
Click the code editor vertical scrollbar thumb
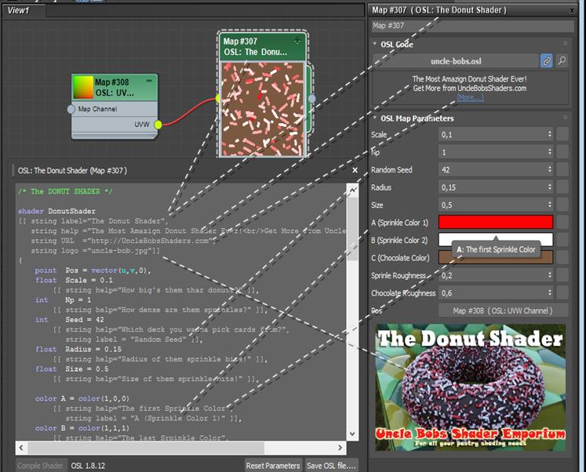pos(352,228)
